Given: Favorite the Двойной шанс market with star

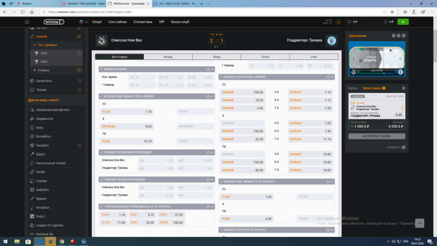Looking at the screenshot, I should pyautogui.click(x=208, y=69).
